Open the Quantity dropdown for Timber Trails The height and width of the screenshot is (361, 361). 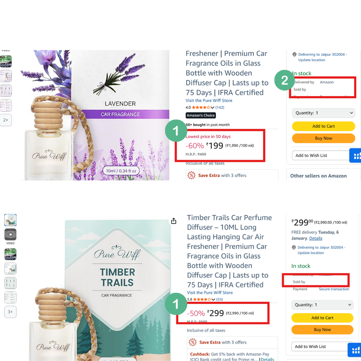tap(322, 305)
